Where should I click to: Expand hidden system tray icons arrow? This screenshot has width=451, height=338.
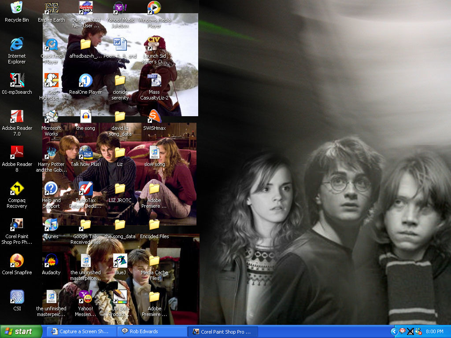[x=394, y=331]
